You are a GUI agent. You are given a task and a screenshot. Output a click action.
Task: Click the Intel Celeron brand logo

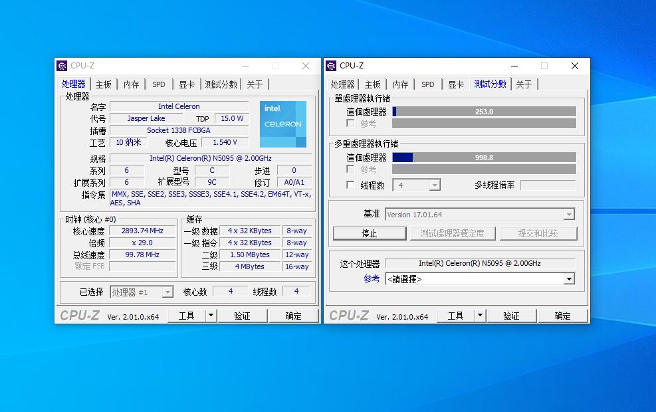[282, 123]
